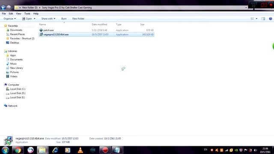Viewport: 274px width, 154px height.
Task: Expand the Open button dropdown arrow
Action: (34, 19)
